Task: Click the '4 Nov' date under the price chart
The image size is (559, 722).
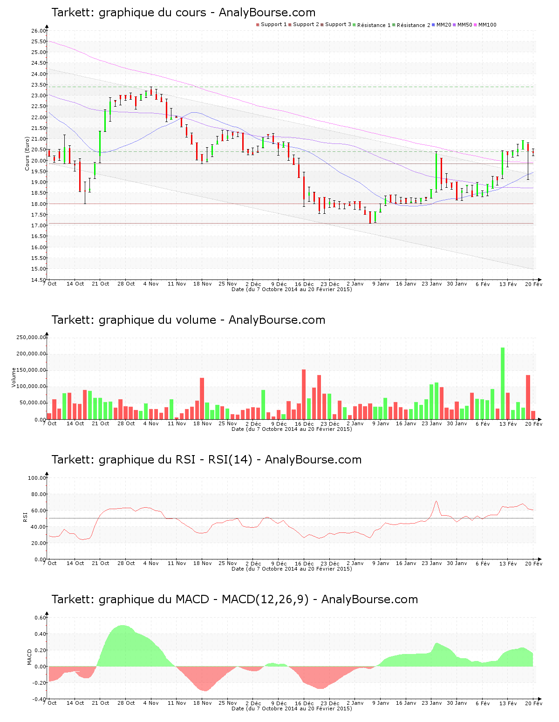Action: tap(151, 284)
